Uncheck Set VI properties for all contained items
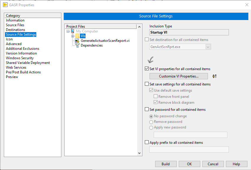 coord(147,68)
